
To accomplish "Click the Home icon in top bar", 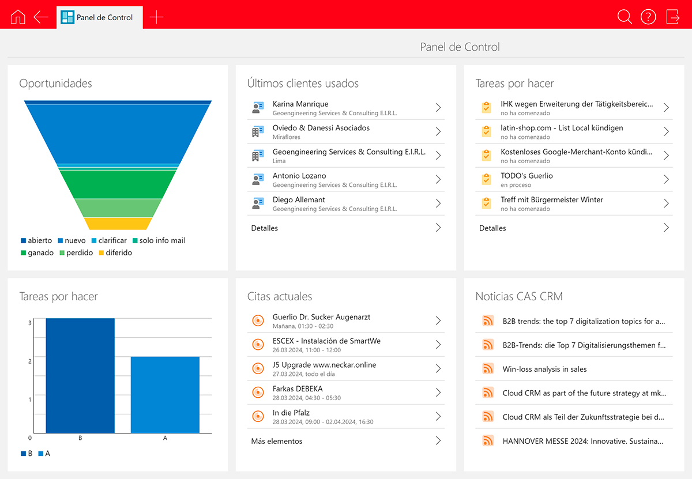I will [18, 17].
